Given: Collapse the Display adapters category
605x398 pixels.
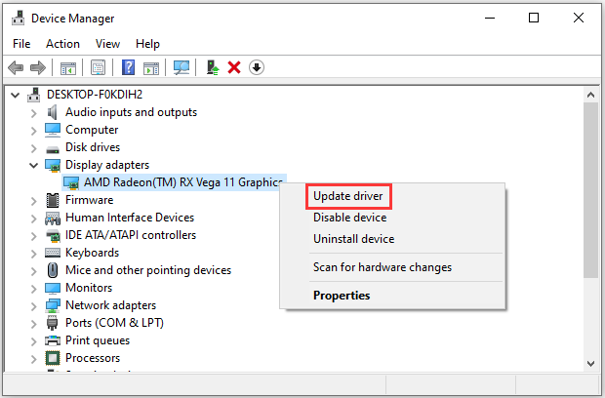Looking at the screenshot, I should [x=34, y=166].
